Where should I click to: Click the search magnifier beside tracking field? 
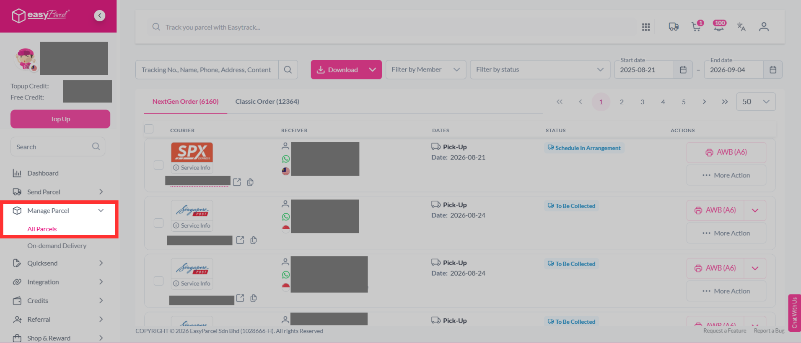(288, 69)
